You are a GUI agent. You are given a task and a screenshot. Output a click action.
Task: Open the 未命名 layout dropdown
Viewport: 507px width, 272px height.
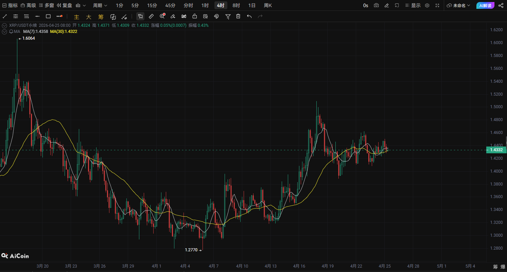(458, 5)
